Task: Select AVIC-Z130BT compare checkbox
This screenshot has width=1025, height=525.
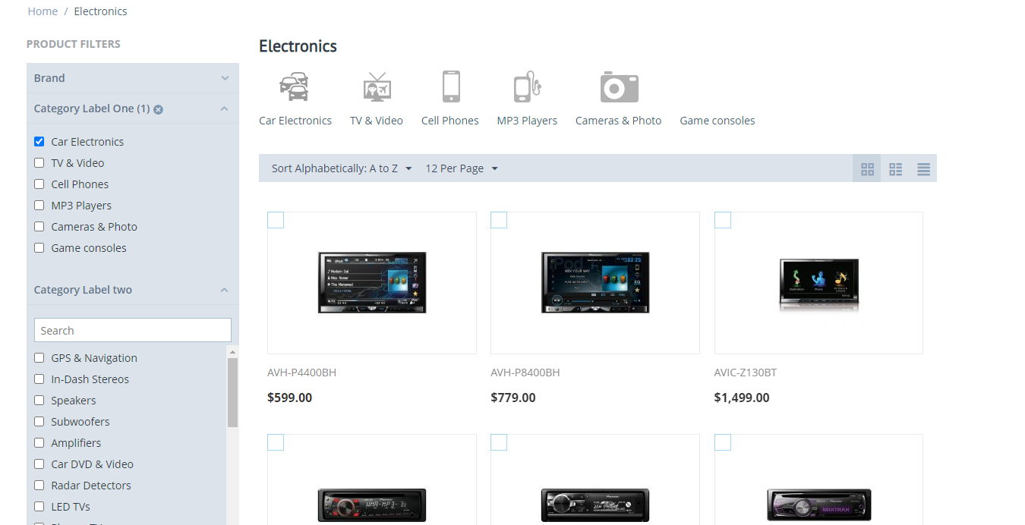Action: tap(723, 220)
